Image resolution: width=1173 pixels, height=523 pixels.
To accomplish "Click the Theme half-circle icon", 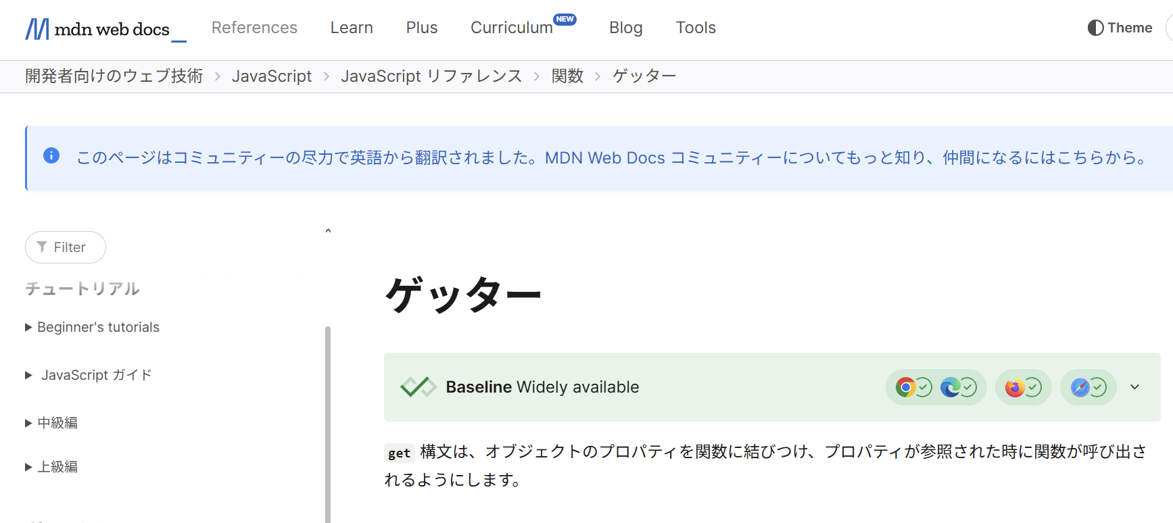I will click(x=1095, y=28).
